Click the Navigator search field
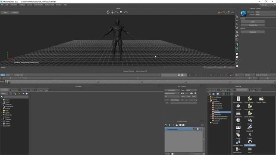The image size is (276, 155). click(x=16, y=97)
